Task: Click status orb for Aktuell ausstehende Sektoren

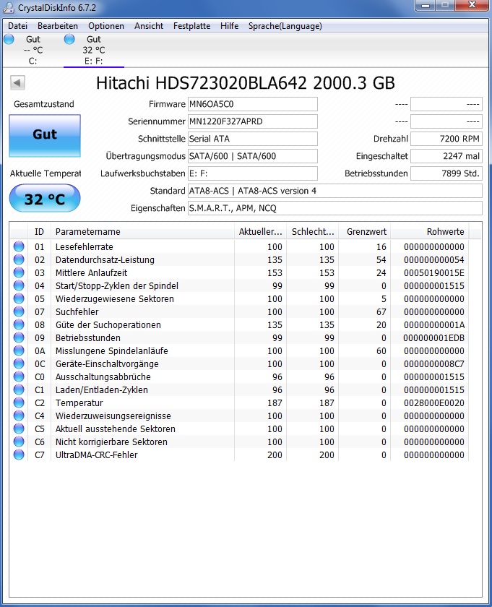Action: 19,429
